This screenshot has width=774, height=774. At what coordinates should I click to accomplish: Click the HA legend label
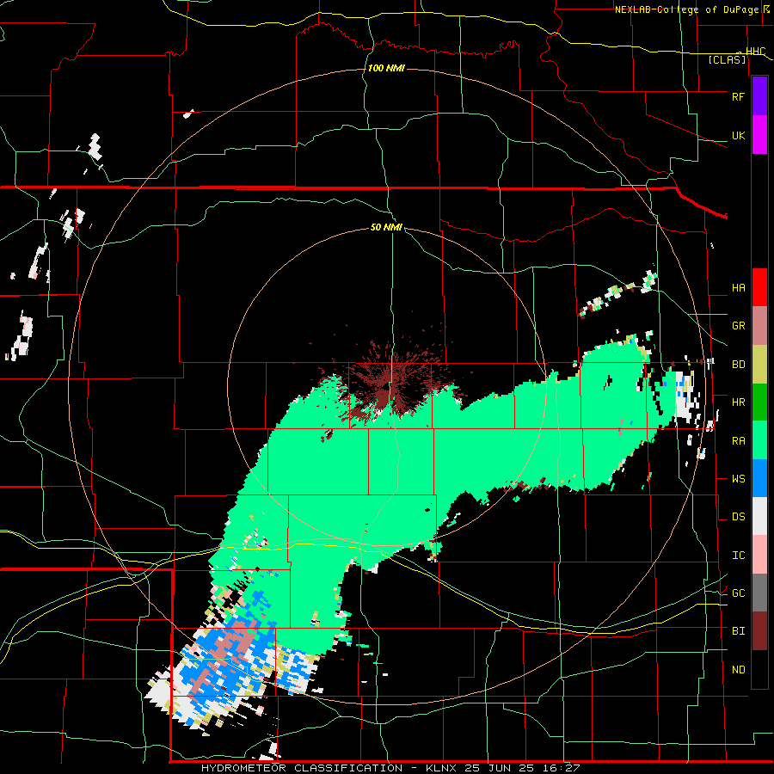[x=738, y=288]
